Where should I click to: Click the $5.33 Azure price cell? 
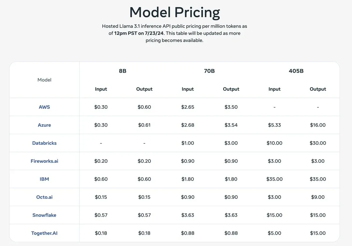tap(274, 125)
